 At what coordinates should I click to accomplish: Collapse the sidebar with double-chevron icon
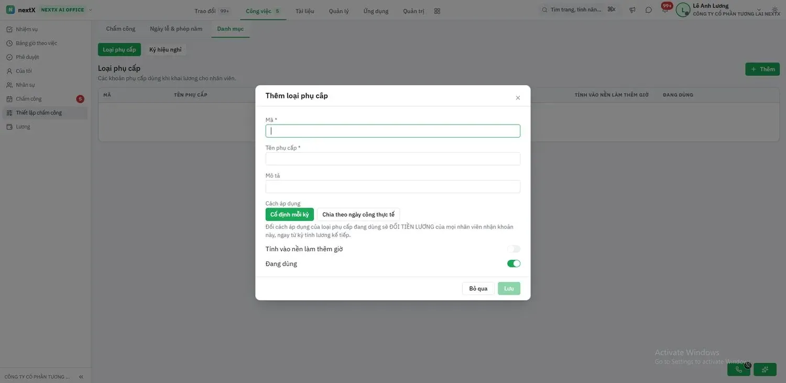tap(81, 377)
